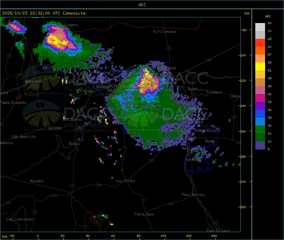Select the bright green 20-30 dBZ legend band
Image resolution: width=284 pixels, height=240 pixels.
coord(260,129)
